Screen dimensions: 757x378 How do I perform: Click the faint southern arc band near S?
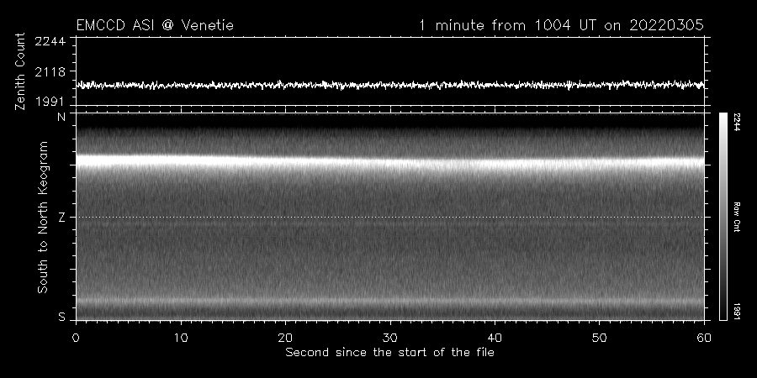(x=390, y=301)
